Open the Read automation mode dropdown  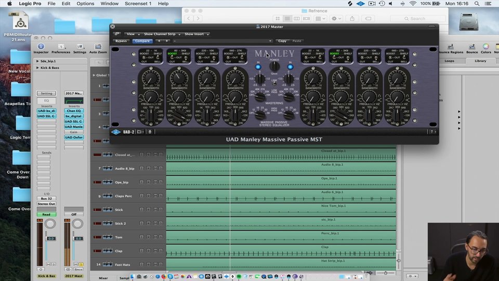click(x=46, y=214)
